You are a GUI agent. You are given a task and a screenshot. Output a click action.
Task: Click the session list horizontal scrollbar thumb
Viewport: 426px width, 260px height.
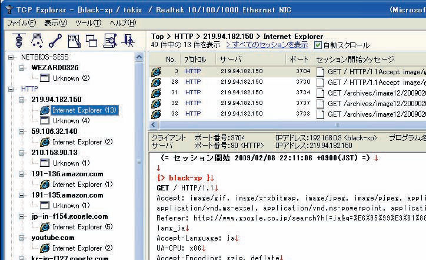[292, 125]
